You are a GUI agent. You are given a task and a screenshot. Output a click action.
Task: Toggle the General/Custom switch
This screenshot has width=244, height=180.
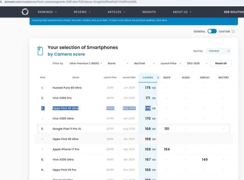click(x=212, y=31)
